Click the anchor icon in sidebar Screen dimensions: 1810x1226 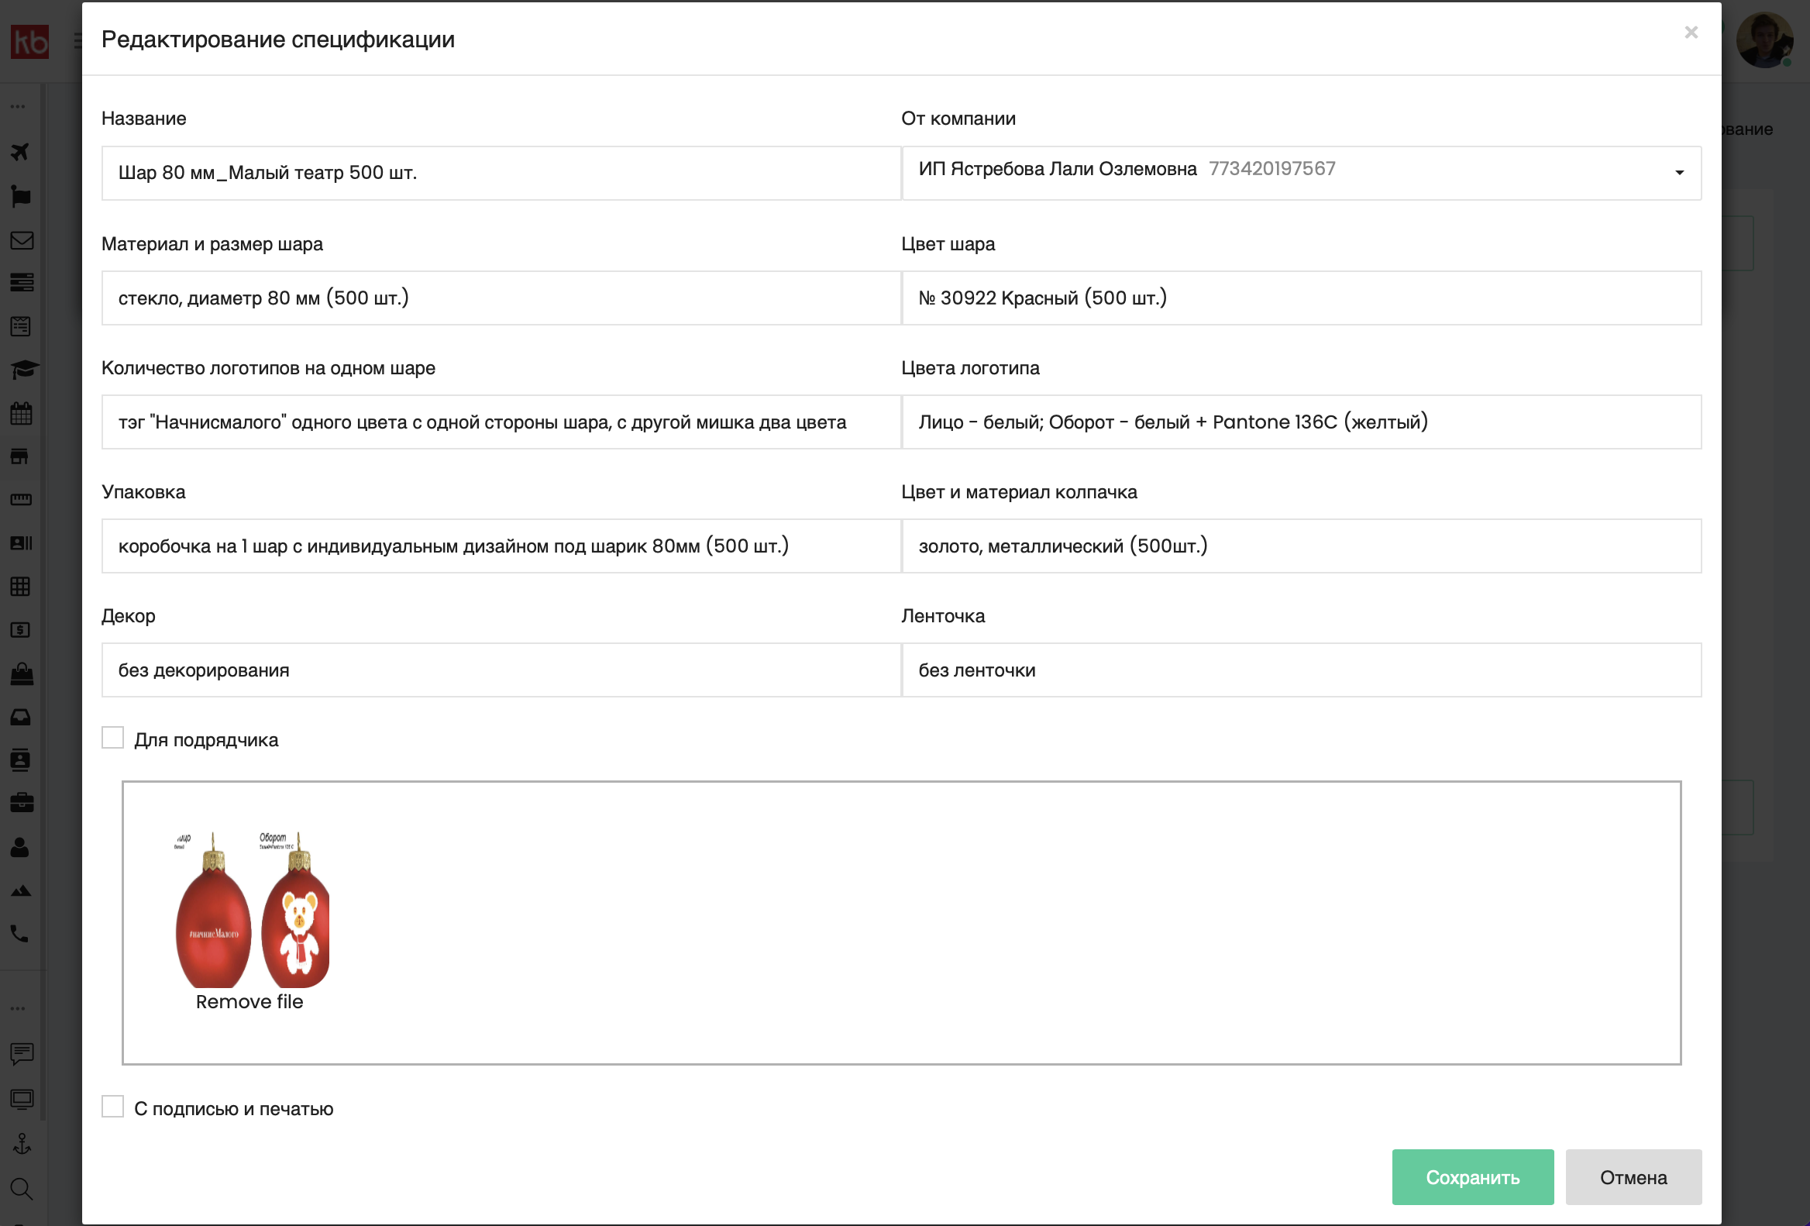coord(22,1143)
